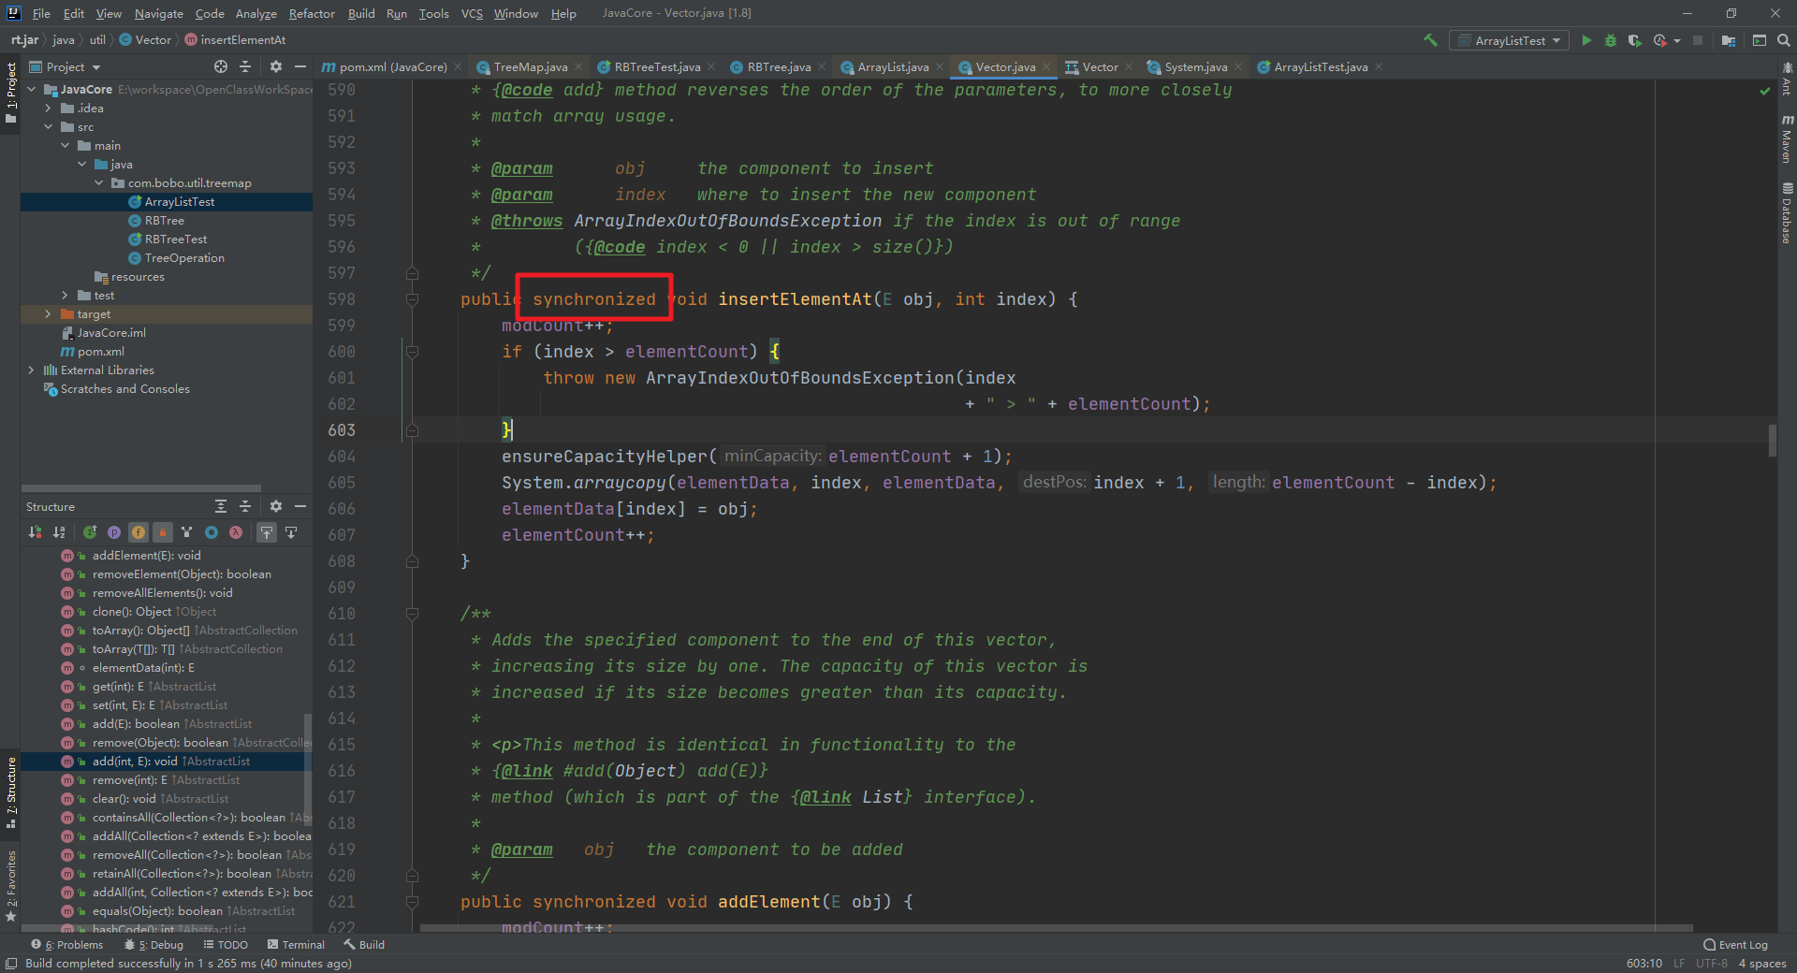Open the Refactor menu
Viewport: 1797px width, 973px height.
point(312,13)
